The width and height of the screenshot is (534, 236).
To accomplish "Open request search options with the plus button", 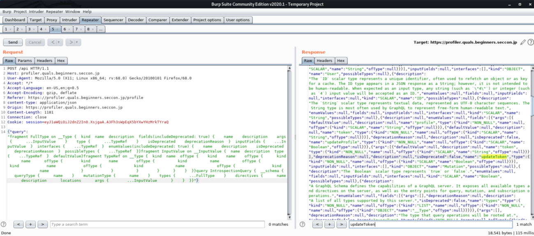I will (30, 225).
